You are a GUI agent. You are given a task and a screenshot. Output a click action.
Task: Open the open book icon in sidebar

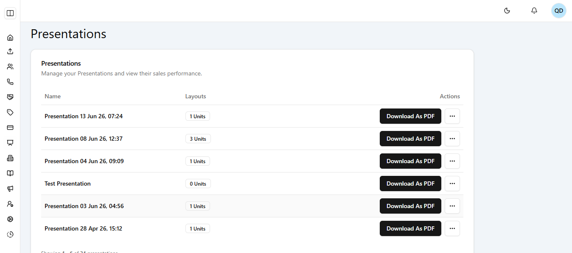pos(10,173)
